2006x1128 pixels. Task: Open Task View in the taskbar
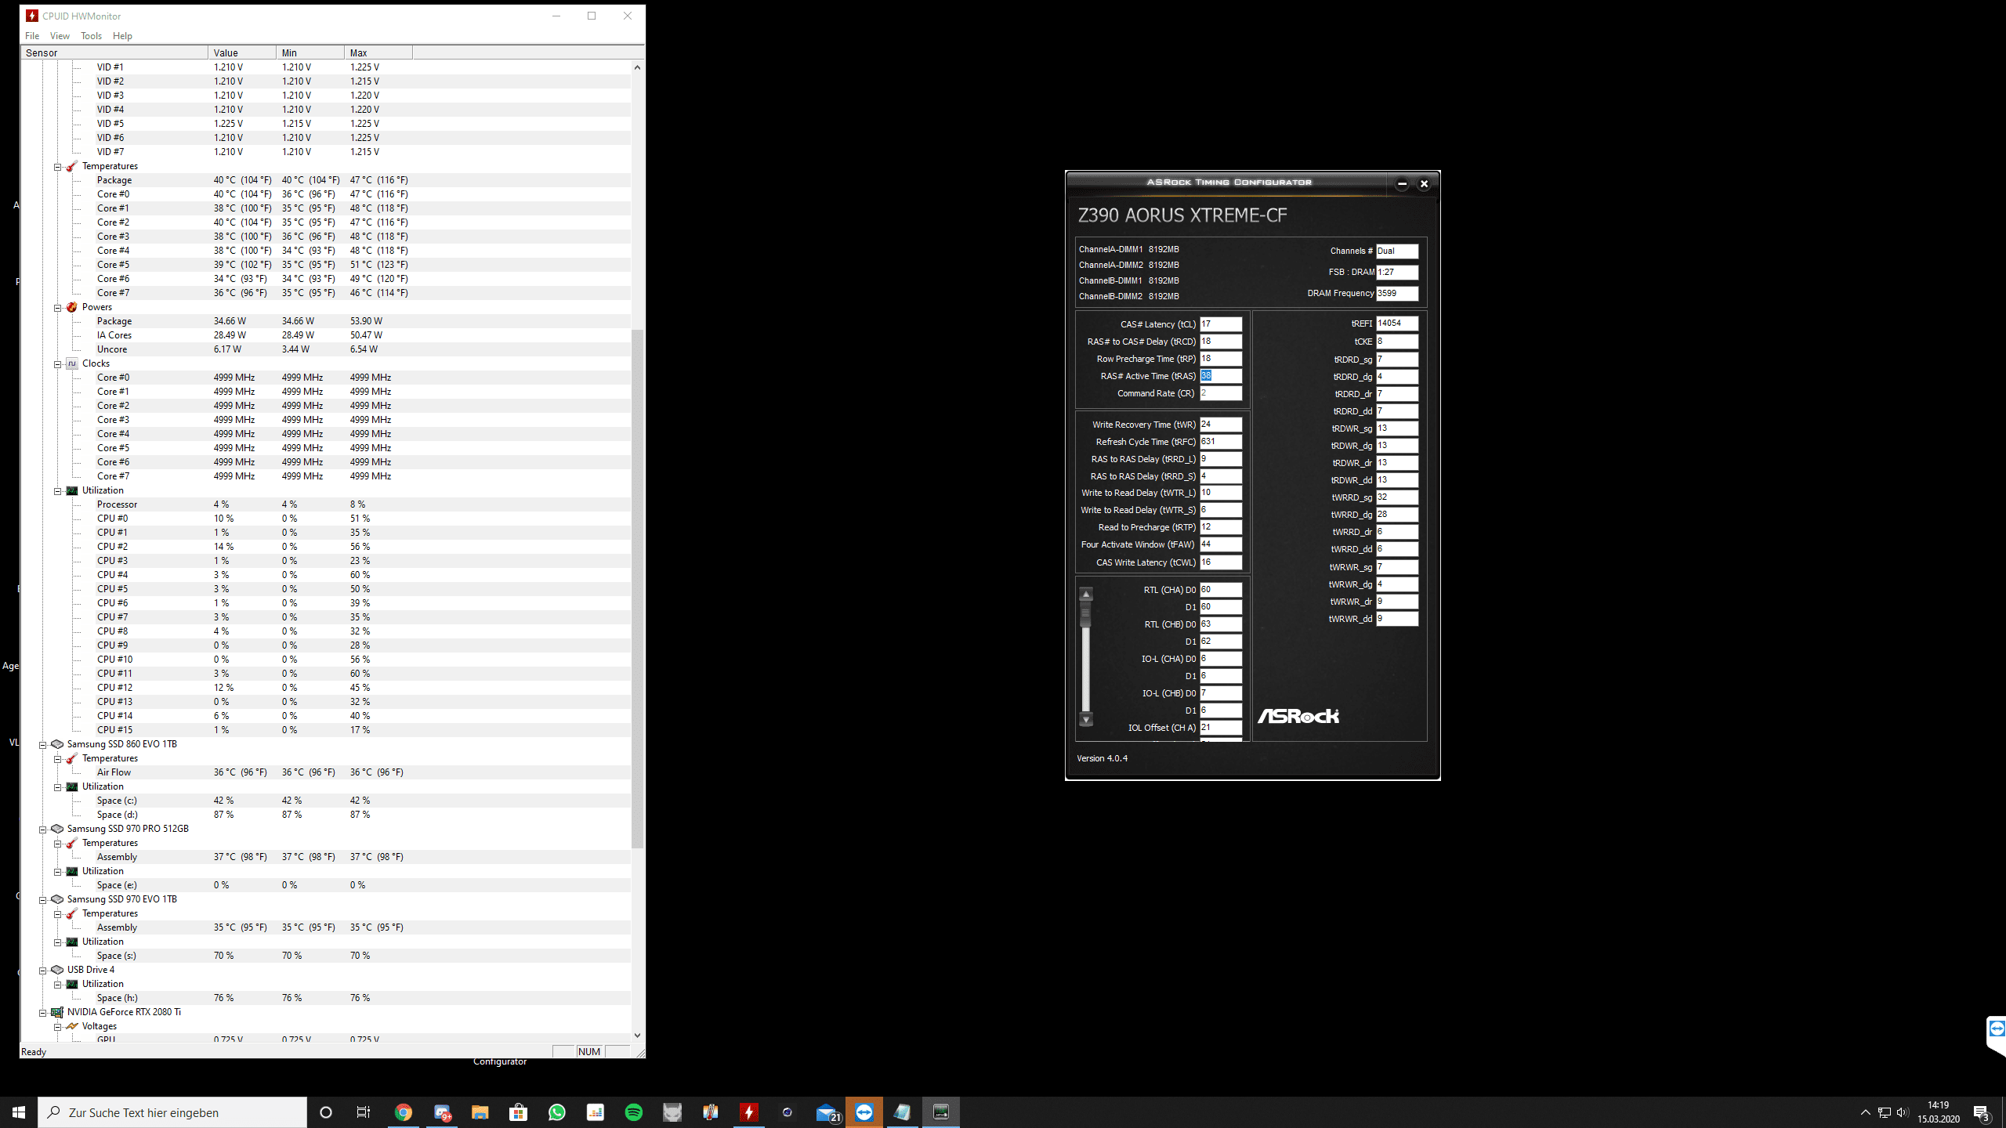click(x=364, y=1112)
